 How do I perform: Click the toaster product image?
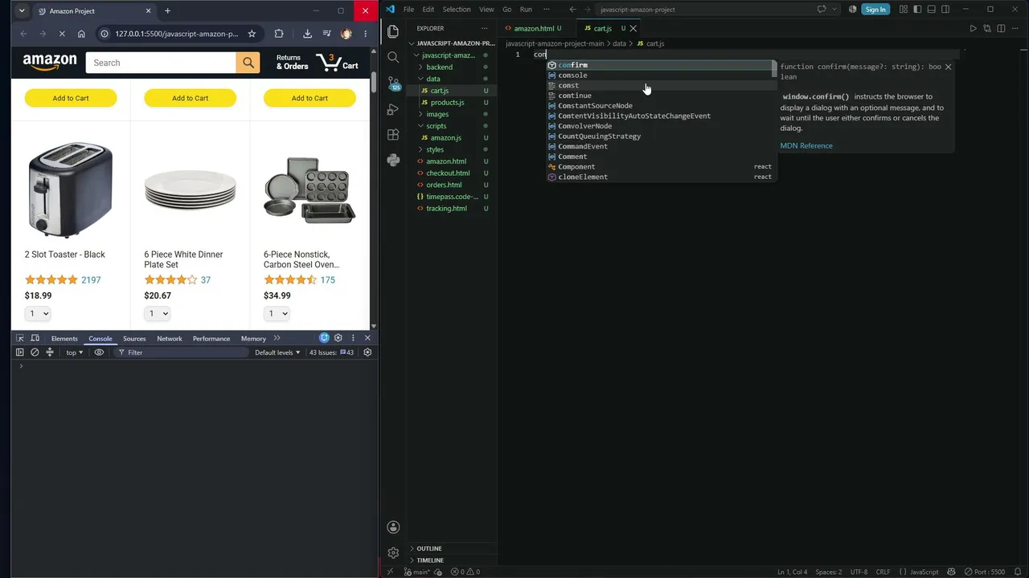point(70,190)
